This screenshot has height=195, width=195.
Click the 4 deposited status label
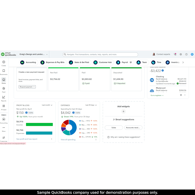(120, 83)
